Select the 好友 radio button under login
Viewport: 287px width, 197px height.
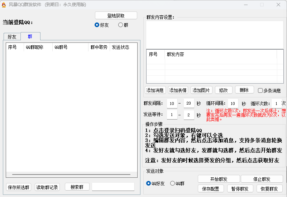coord(97,25)
